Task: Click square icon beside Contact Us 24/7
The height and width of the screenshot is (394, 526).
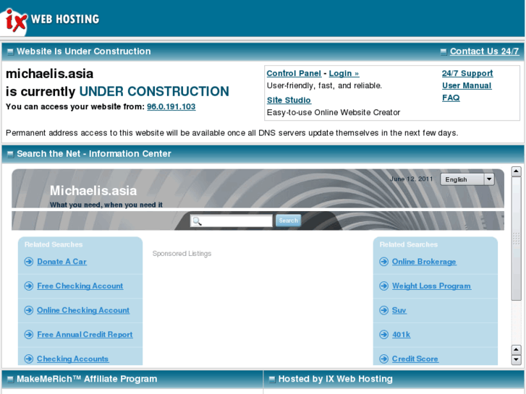Action: pos(444,51)
